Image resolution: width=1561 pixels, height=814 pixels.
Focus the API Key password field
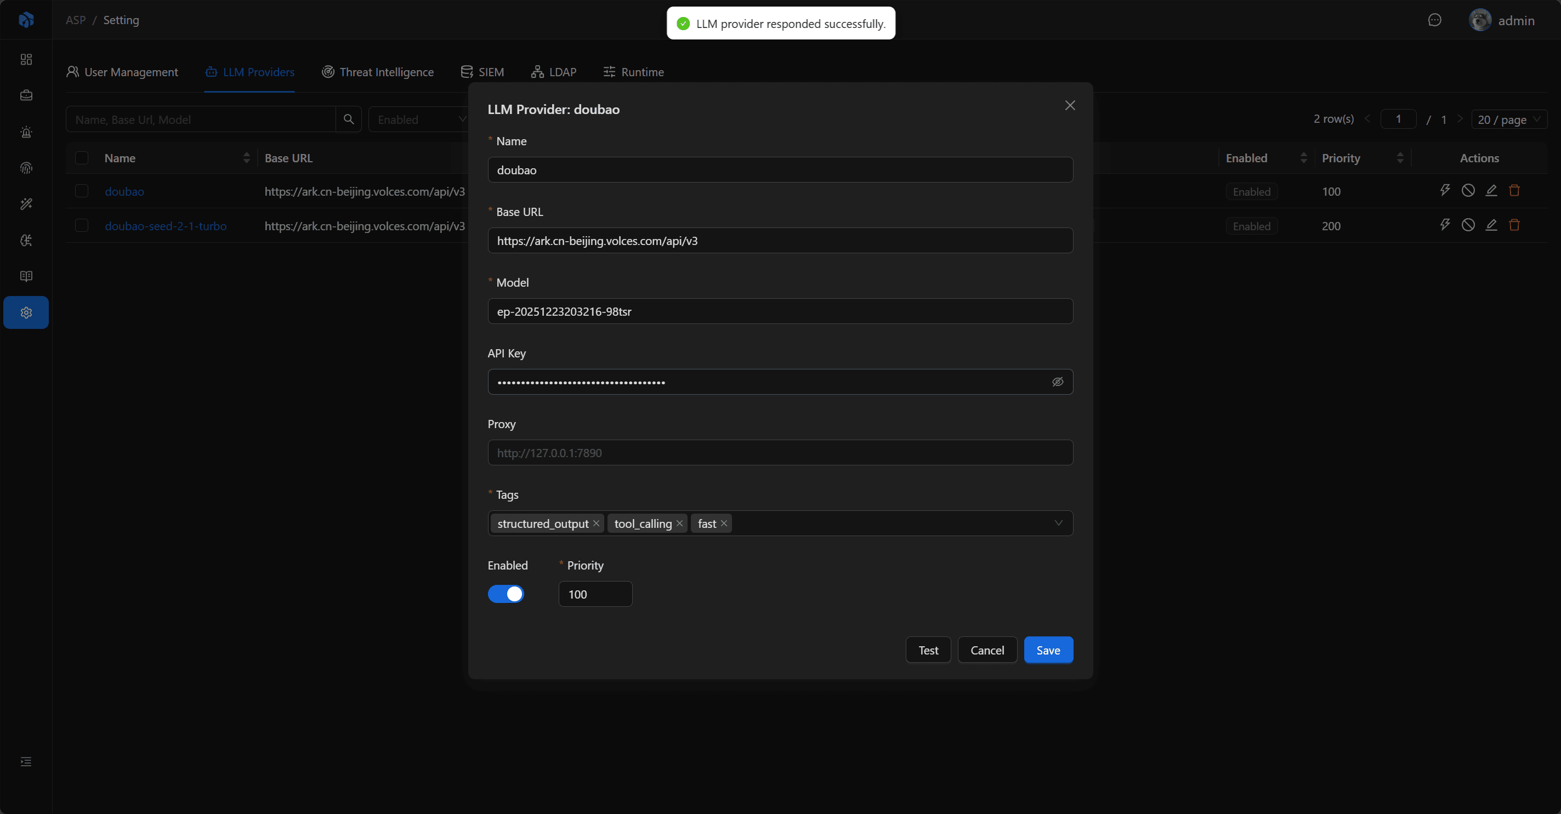pyautogui.click(x=780, y=382)
